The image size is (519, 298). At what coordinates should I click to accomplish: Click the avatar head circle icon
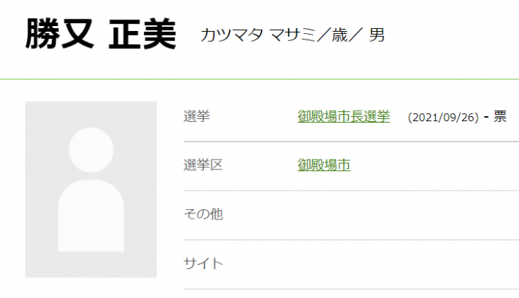point(91,149)
